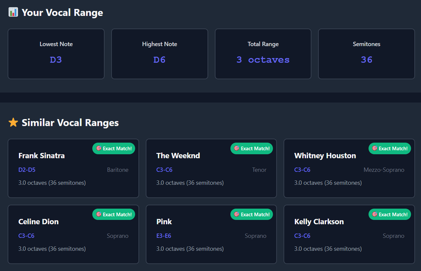This screenshot has width=421, height=271.
Task: Click the Exact Match badge on The Weeknd
Action: pyautogui.click(x=252, y=149)
